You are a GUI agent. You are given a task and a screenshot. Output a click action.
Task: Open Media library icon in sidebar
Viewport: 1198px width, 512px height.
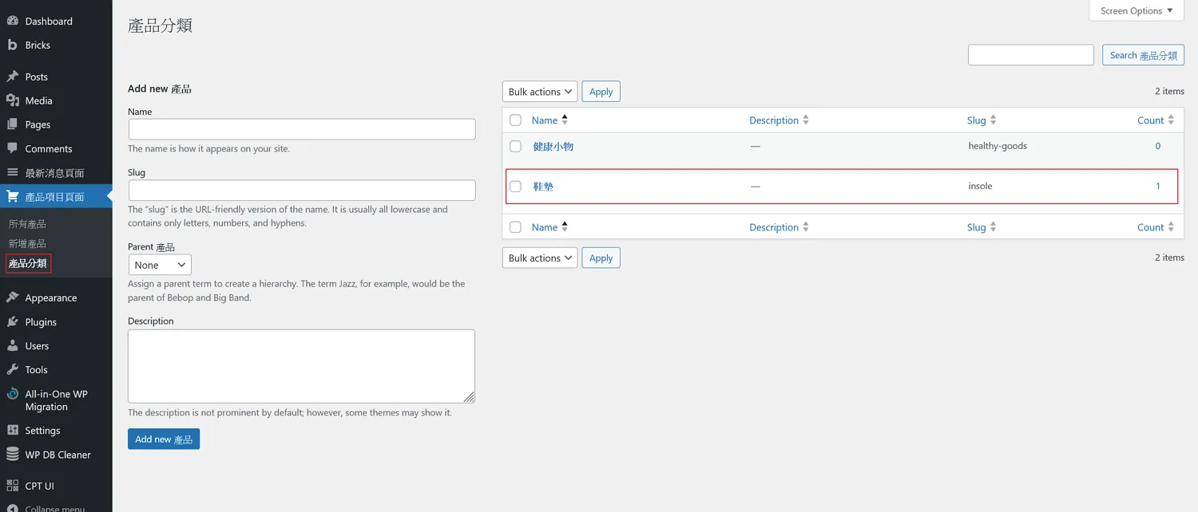click(12, 101)
